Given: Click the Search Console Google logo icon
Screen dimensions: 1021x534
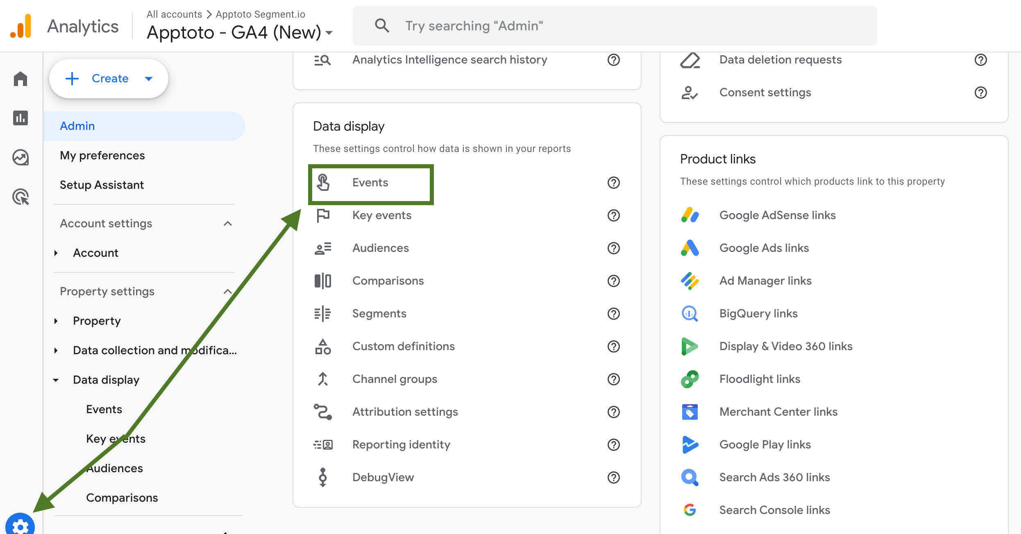Looking at the screenshot, I should [690, 510].
